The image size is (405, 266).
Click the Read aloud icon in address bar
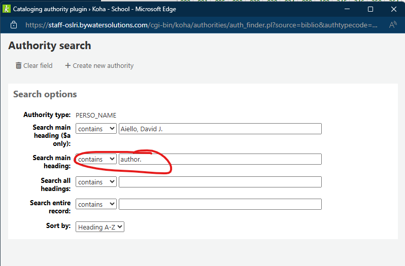click(393, 25)
